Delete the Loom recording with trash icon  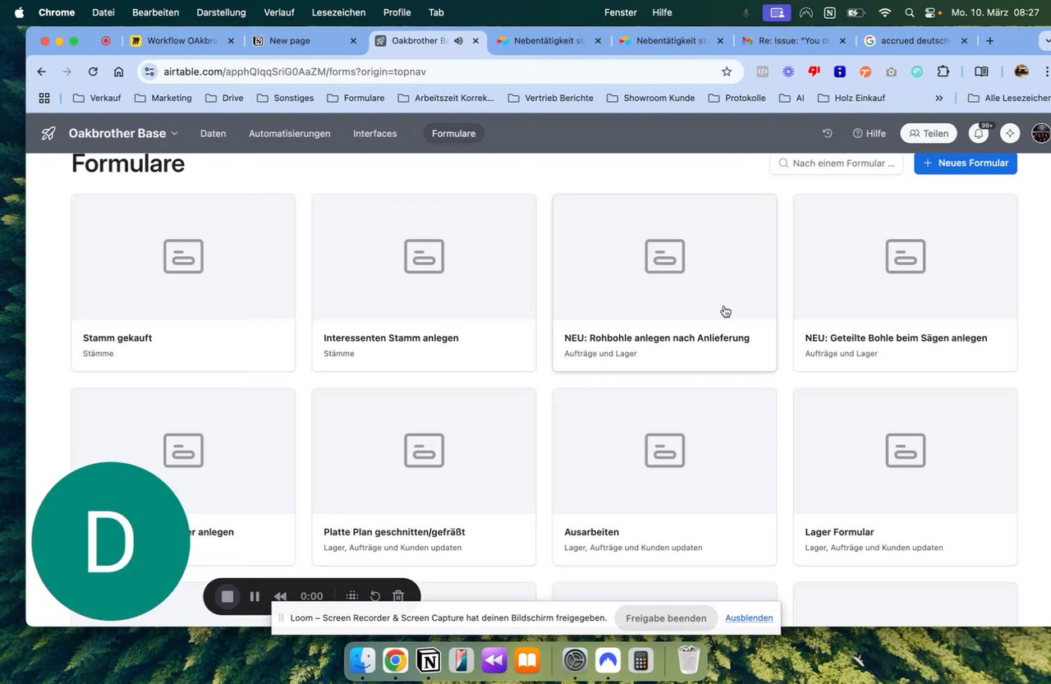[398, 596]
